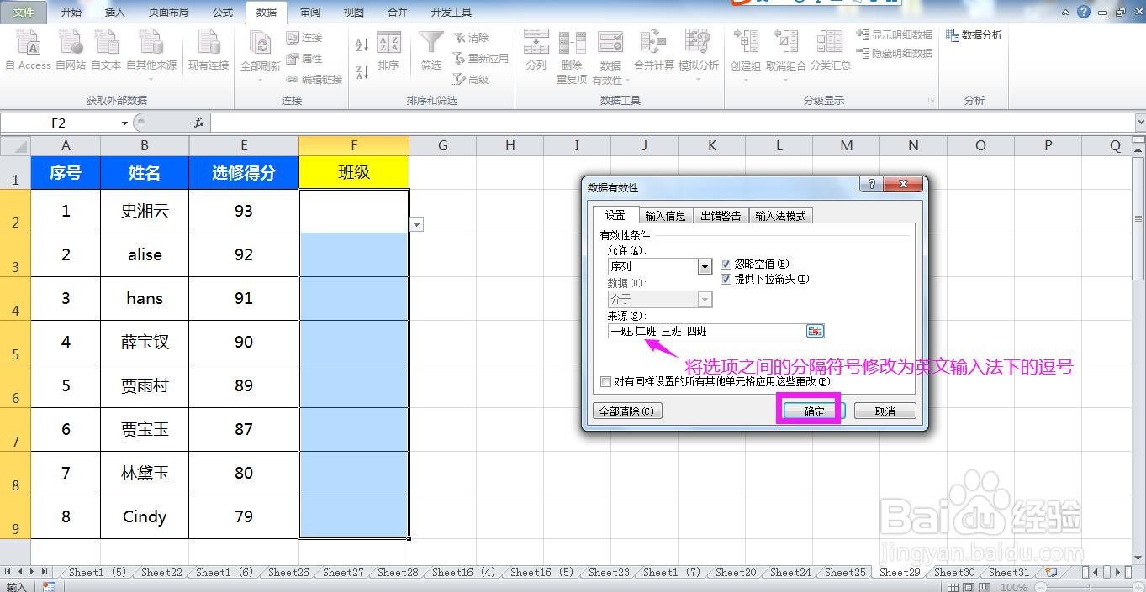Switch to the Sheet22 sheet tab

(x=161, y=573)
